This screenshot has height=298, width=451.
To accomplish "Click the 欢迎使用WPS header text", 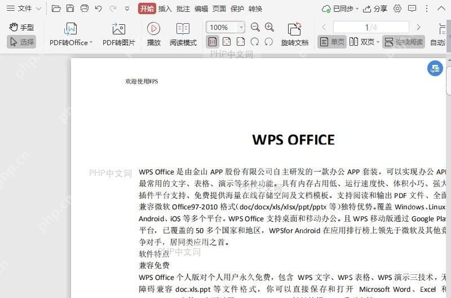I will coord(142,81).
